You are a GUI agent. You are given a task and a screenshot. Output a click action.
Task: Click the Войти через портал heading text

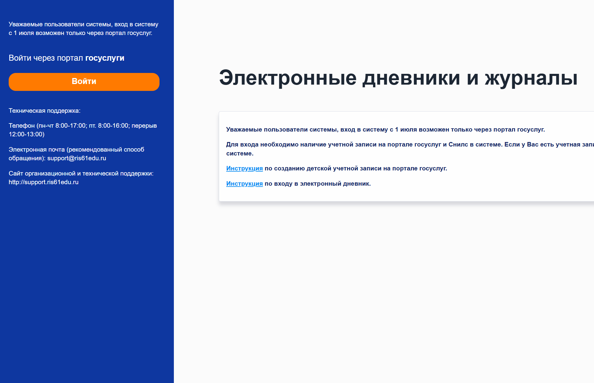(x=45, y=58)
